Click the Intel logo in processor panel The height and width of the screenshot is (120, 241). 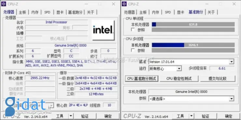(103, 30)
